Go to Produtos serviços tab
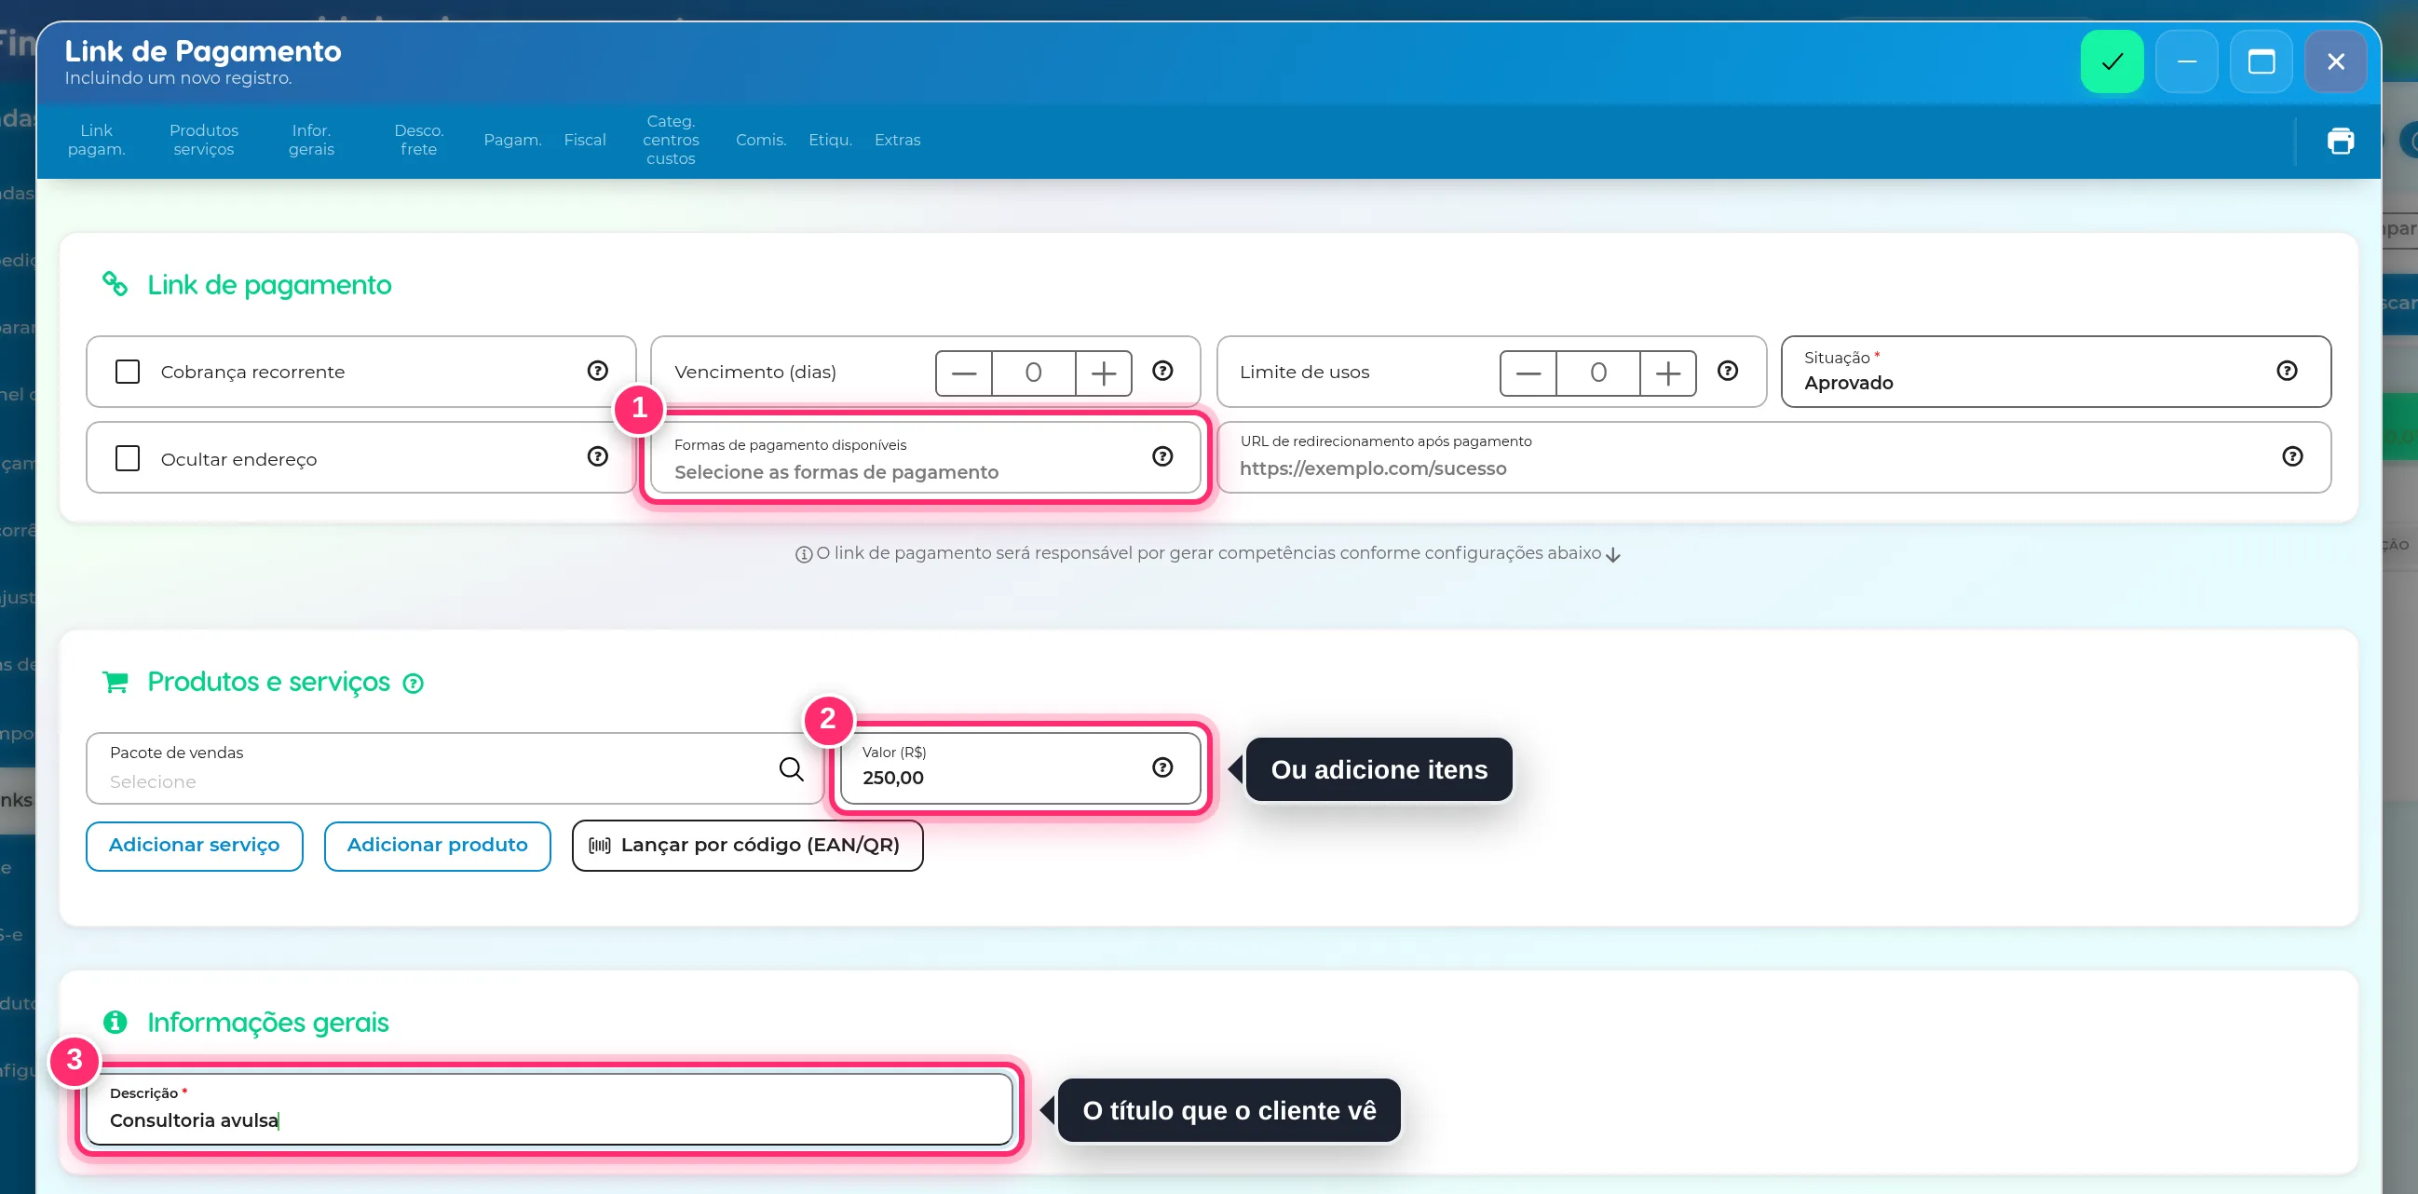Screen dimensions: 2418x1194 [x=204, y=140]
